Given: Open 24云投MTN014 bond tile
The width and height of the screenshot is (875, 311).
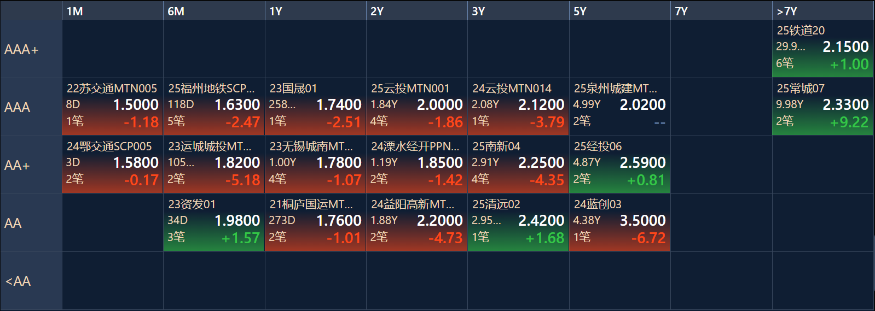Looking at the screenshot, I should coord(518,107).
